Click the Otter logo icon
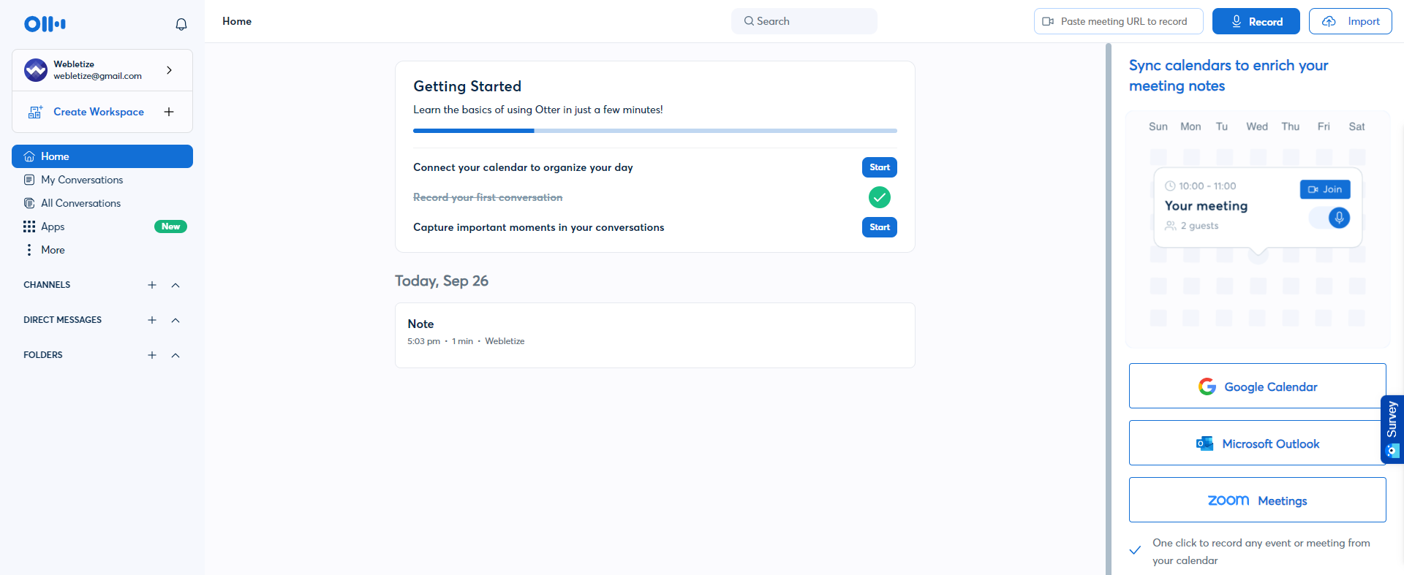 (x=45, y=24)
